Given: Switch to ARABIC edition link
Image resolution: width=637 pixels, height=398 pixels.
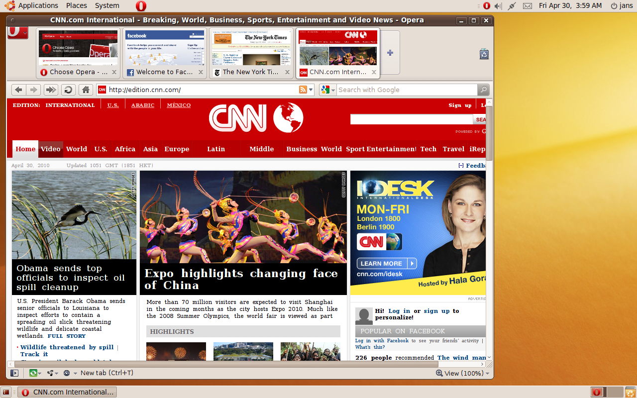Looking at the screenshot, I should click(x=143, y=105).
